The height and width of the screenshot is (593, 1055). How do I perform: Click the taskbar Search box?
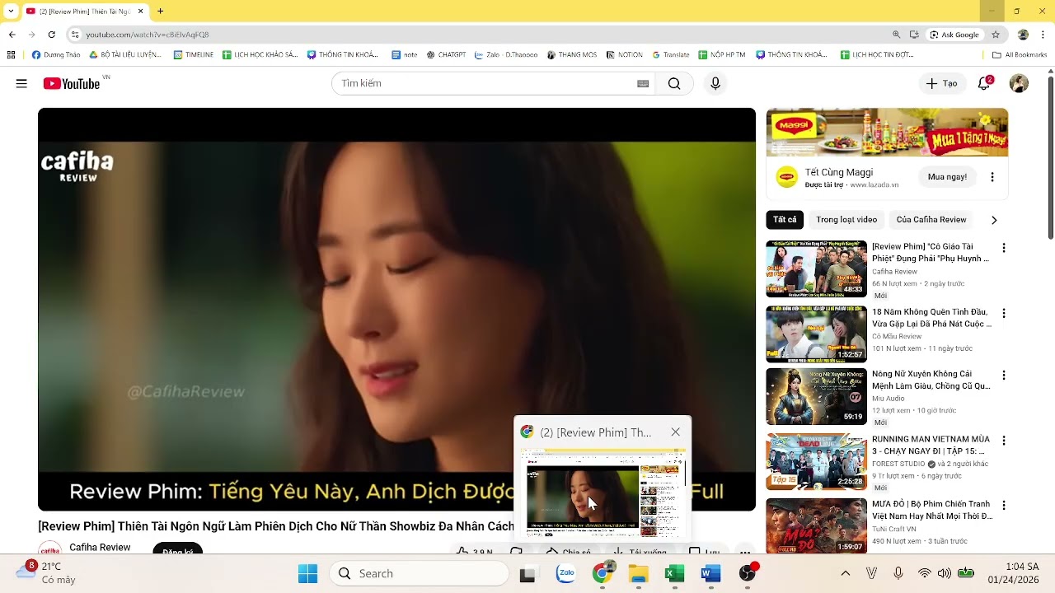[x=419, y=574]
